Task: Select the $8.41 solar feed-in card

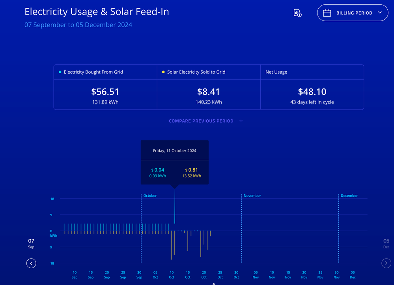Action: (x=209, y=95)
